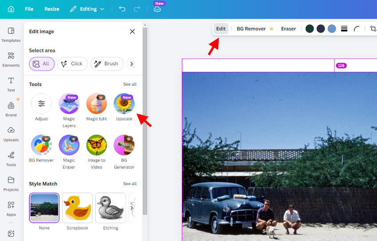Select the Crop tool icon

click(373, 28)
